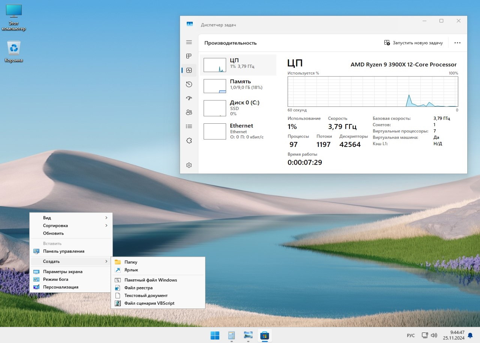This screenshot has height=343, width=480.
Task: Open Startup apps page in sidebar
Action: coord(189,98)
